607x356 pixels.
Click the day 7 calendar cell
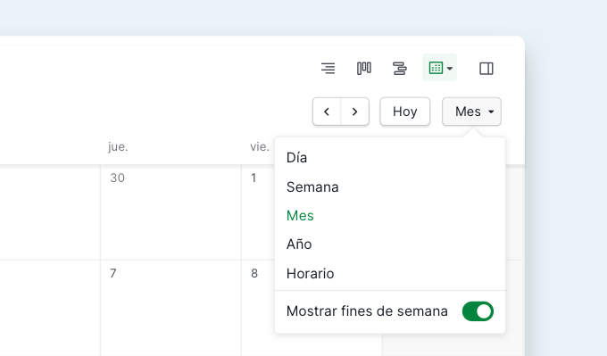(170, 308)
